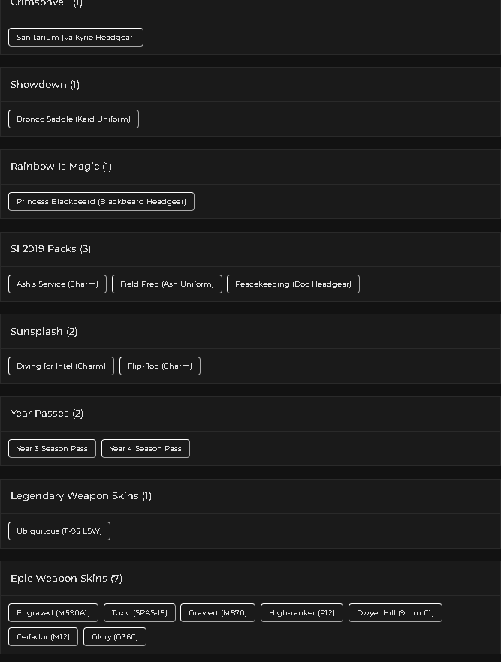501x662 pixels.
Task: Select the Sanitarium (Valkyrie Headgear) tag
Action: pos(76,38)
